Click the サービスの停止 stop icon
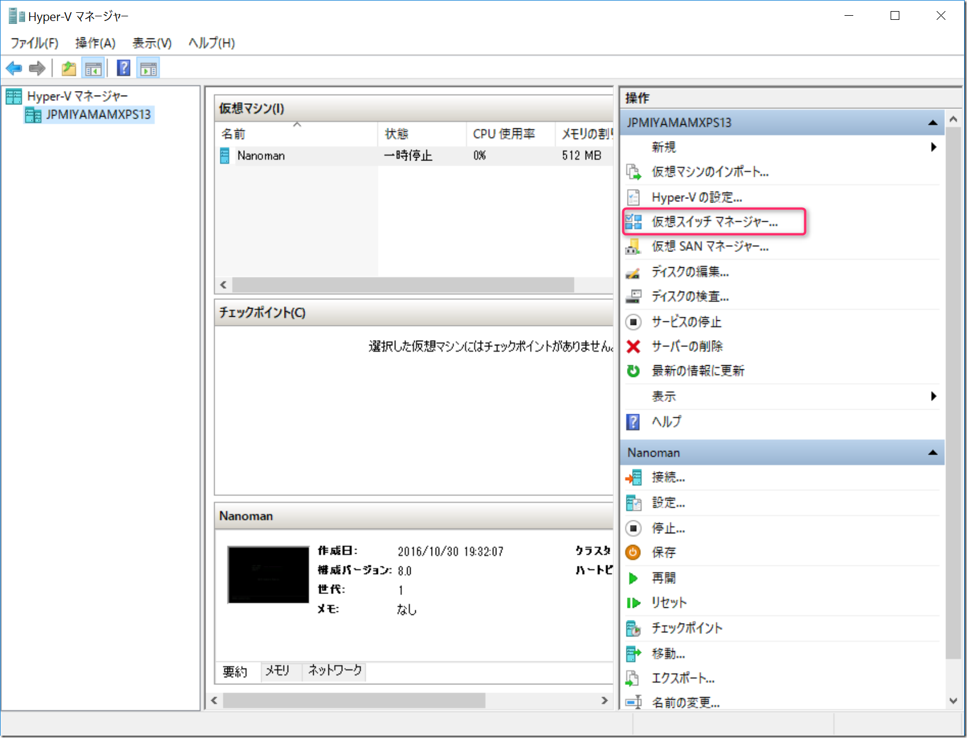Image resolution: width=967 pixels, height=738 pixels. point(633,321)
